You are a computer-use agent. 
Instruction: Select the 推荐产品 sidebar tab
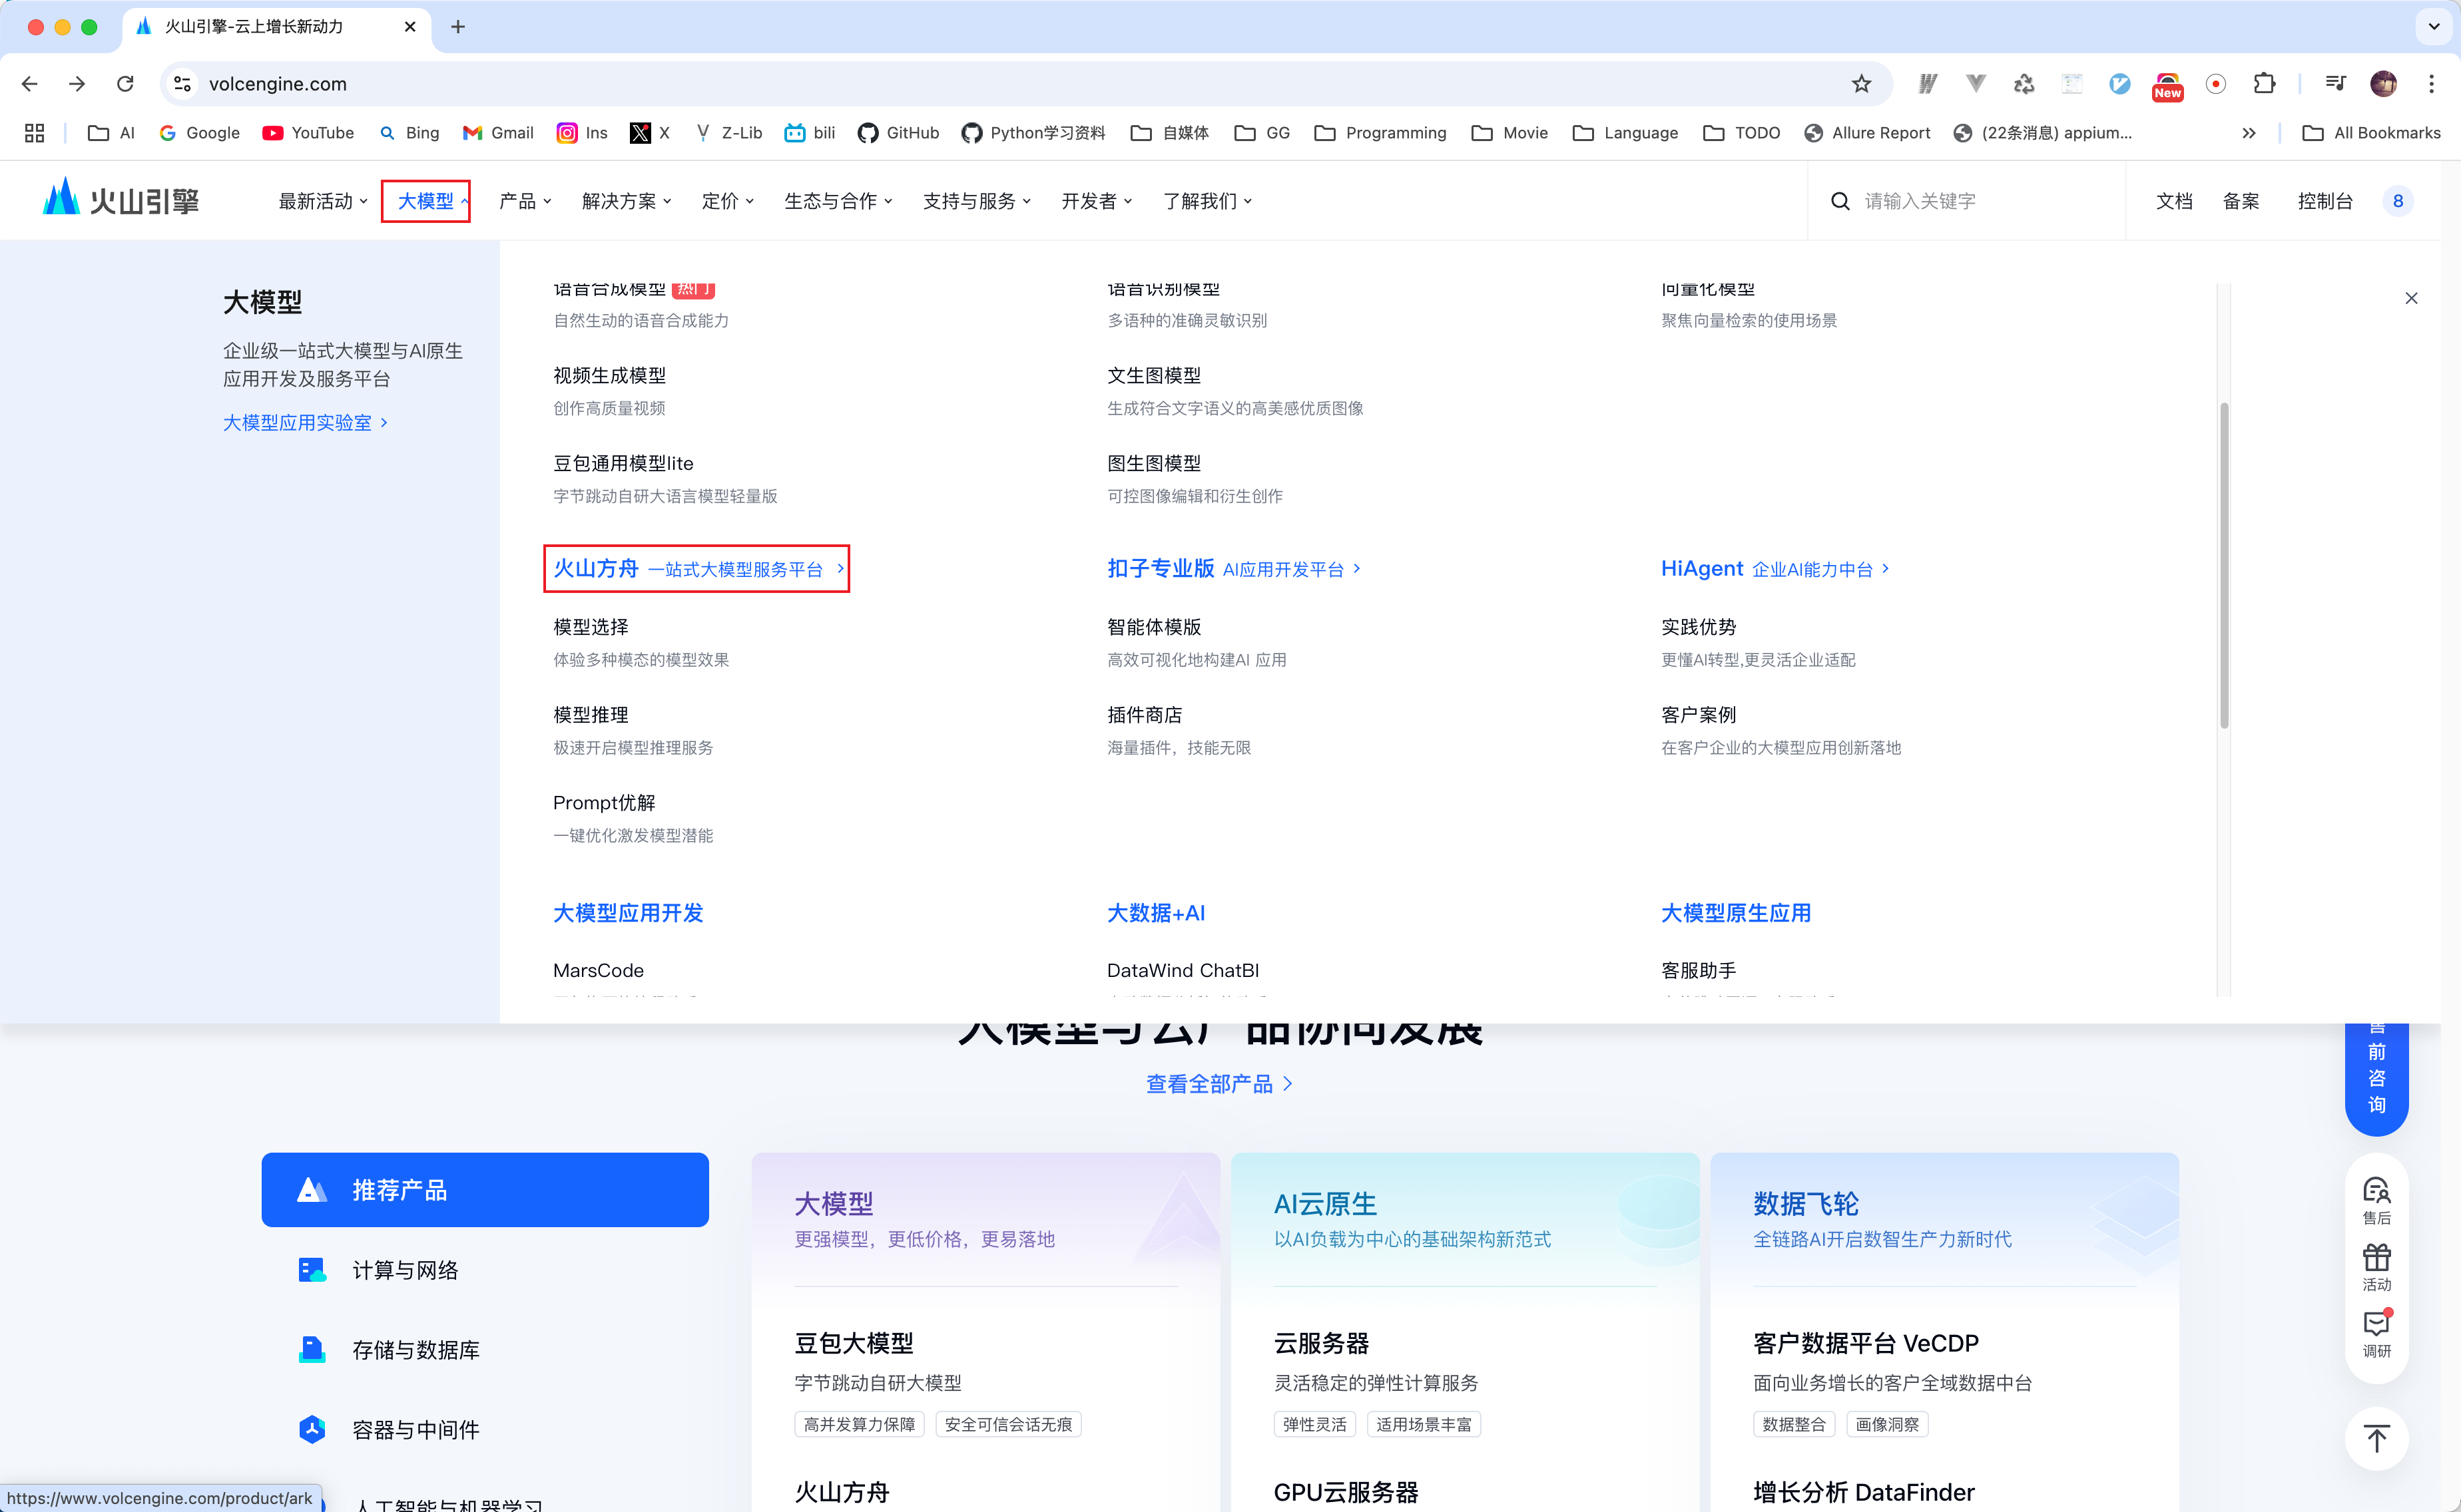pyautogui.click(x=485, y=1189)
